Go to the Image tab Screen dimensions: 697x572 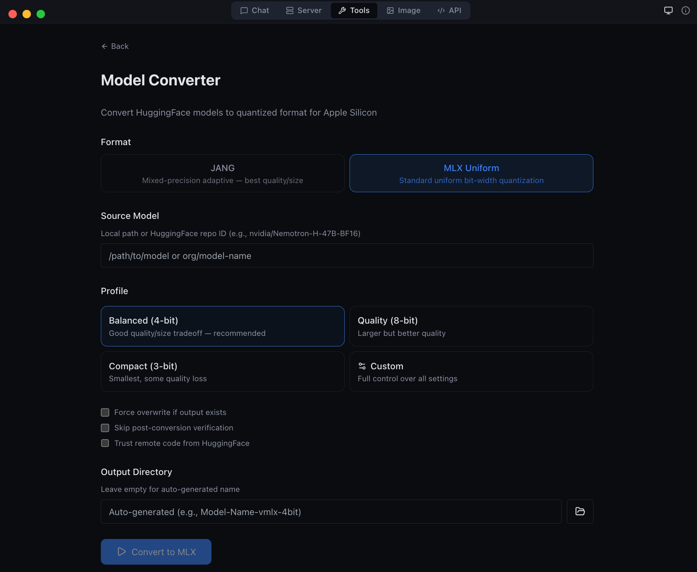pyautogui.click(x=404, y=11)
